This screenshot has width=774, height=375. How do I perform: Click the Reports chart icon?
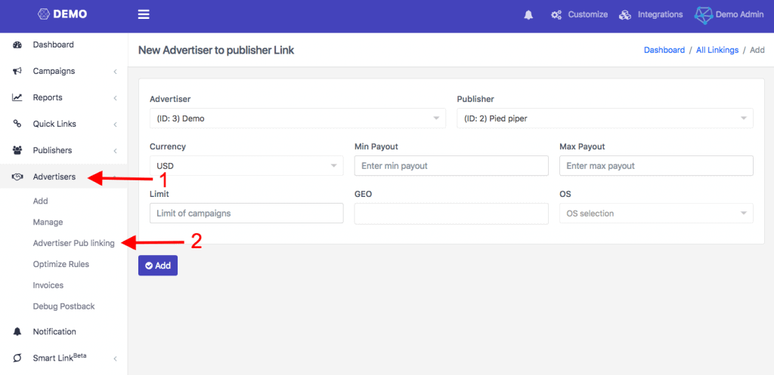pos(17,98)
